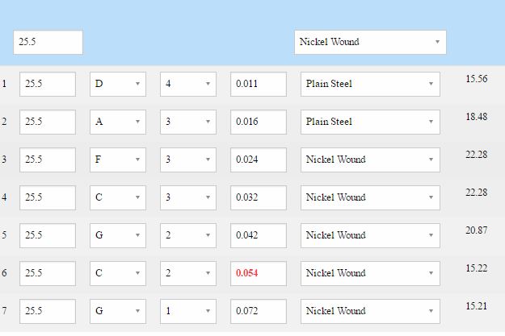This screenshot has height=336, width=505.
Task: Open string 1 note dropdown showing D
Action: 117,84
